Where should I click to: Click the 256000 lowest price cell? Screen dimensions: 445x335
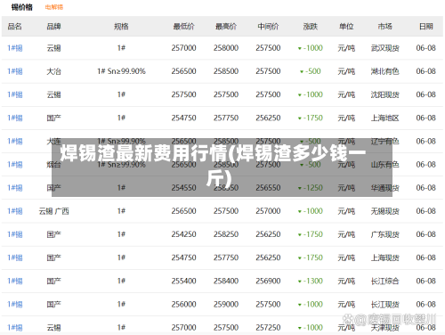click(x=183, y=305)
